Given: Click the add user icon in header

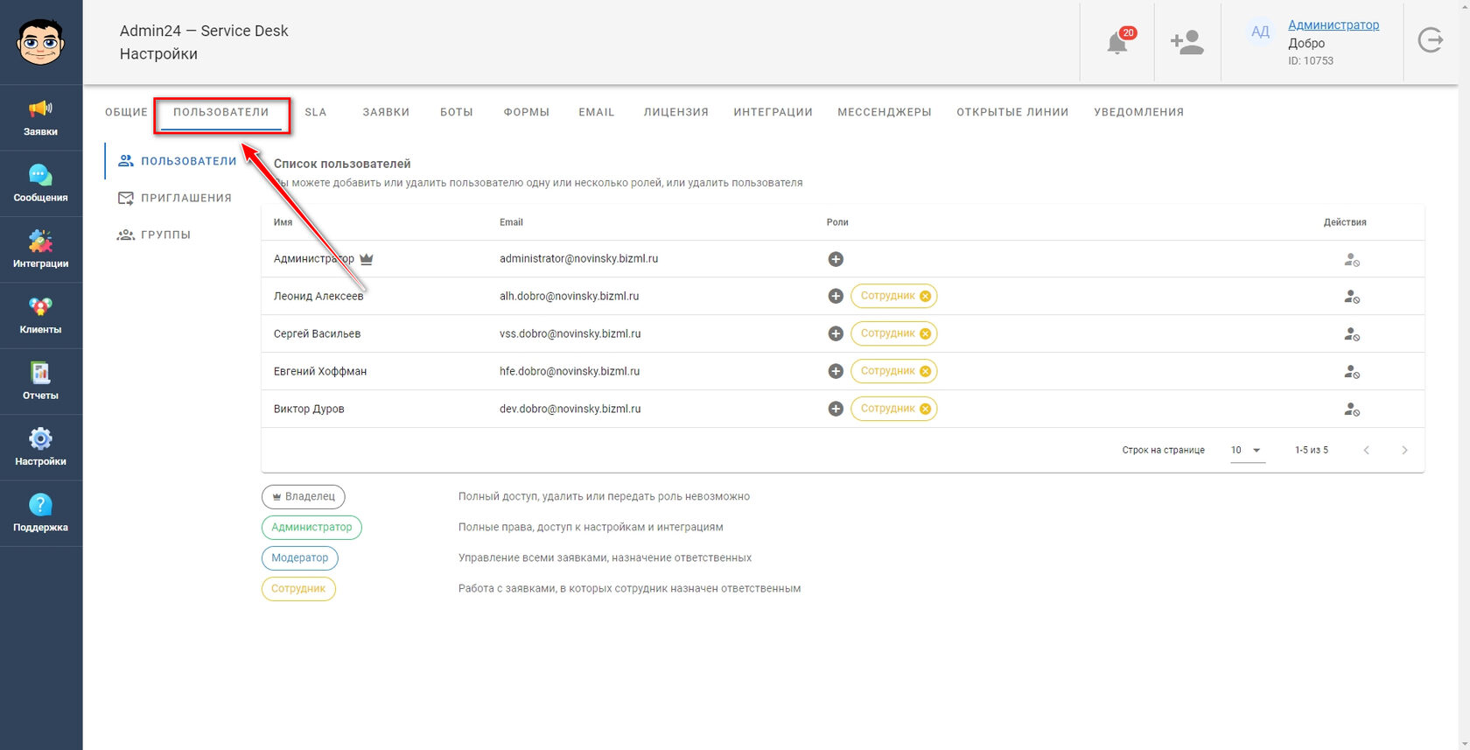Looking at the screenshot, I should (1186, 42).
